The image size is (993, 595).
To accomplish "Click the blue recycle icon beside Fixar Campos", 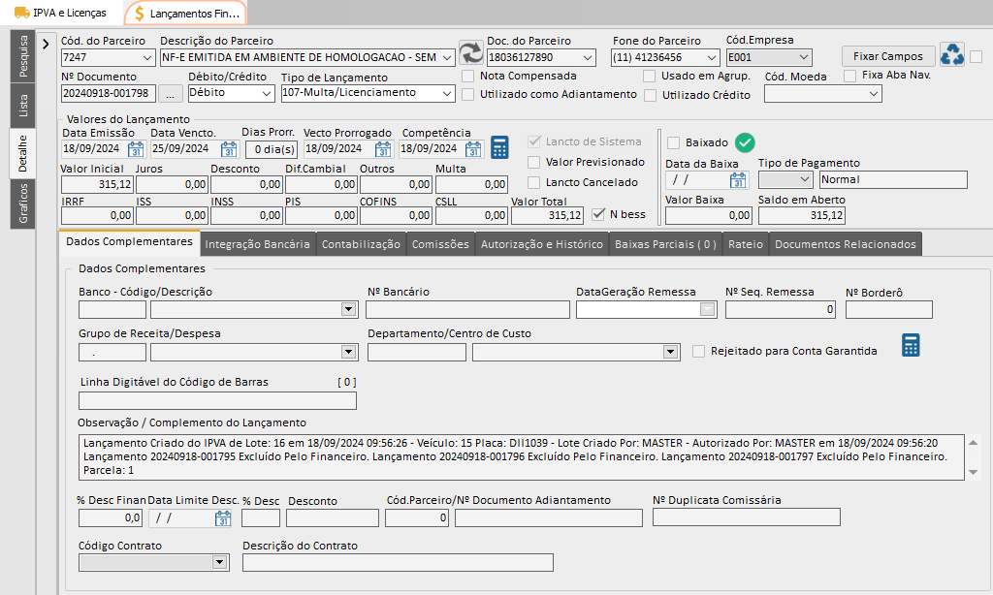I will pyautogui.click(x=952, y=54).
